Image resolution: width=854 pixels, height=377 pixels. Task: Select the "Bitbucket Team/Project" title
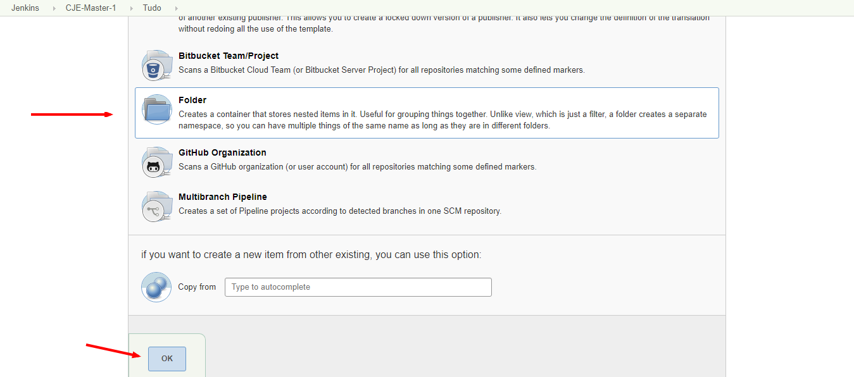[229, 56]
